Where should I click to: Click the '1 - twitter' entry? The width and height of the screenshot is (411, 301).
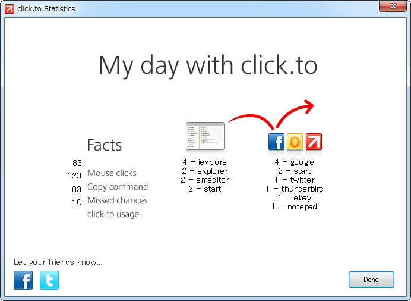point(295,180)
